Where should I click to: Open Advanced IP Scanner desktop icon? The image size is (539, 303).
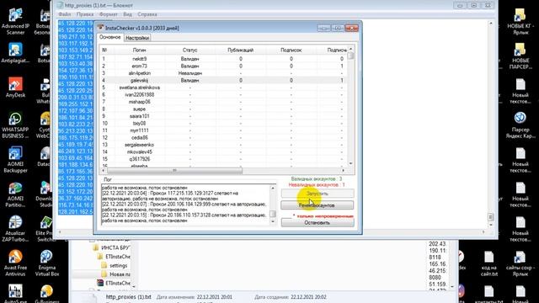click(x=15, y=22)
